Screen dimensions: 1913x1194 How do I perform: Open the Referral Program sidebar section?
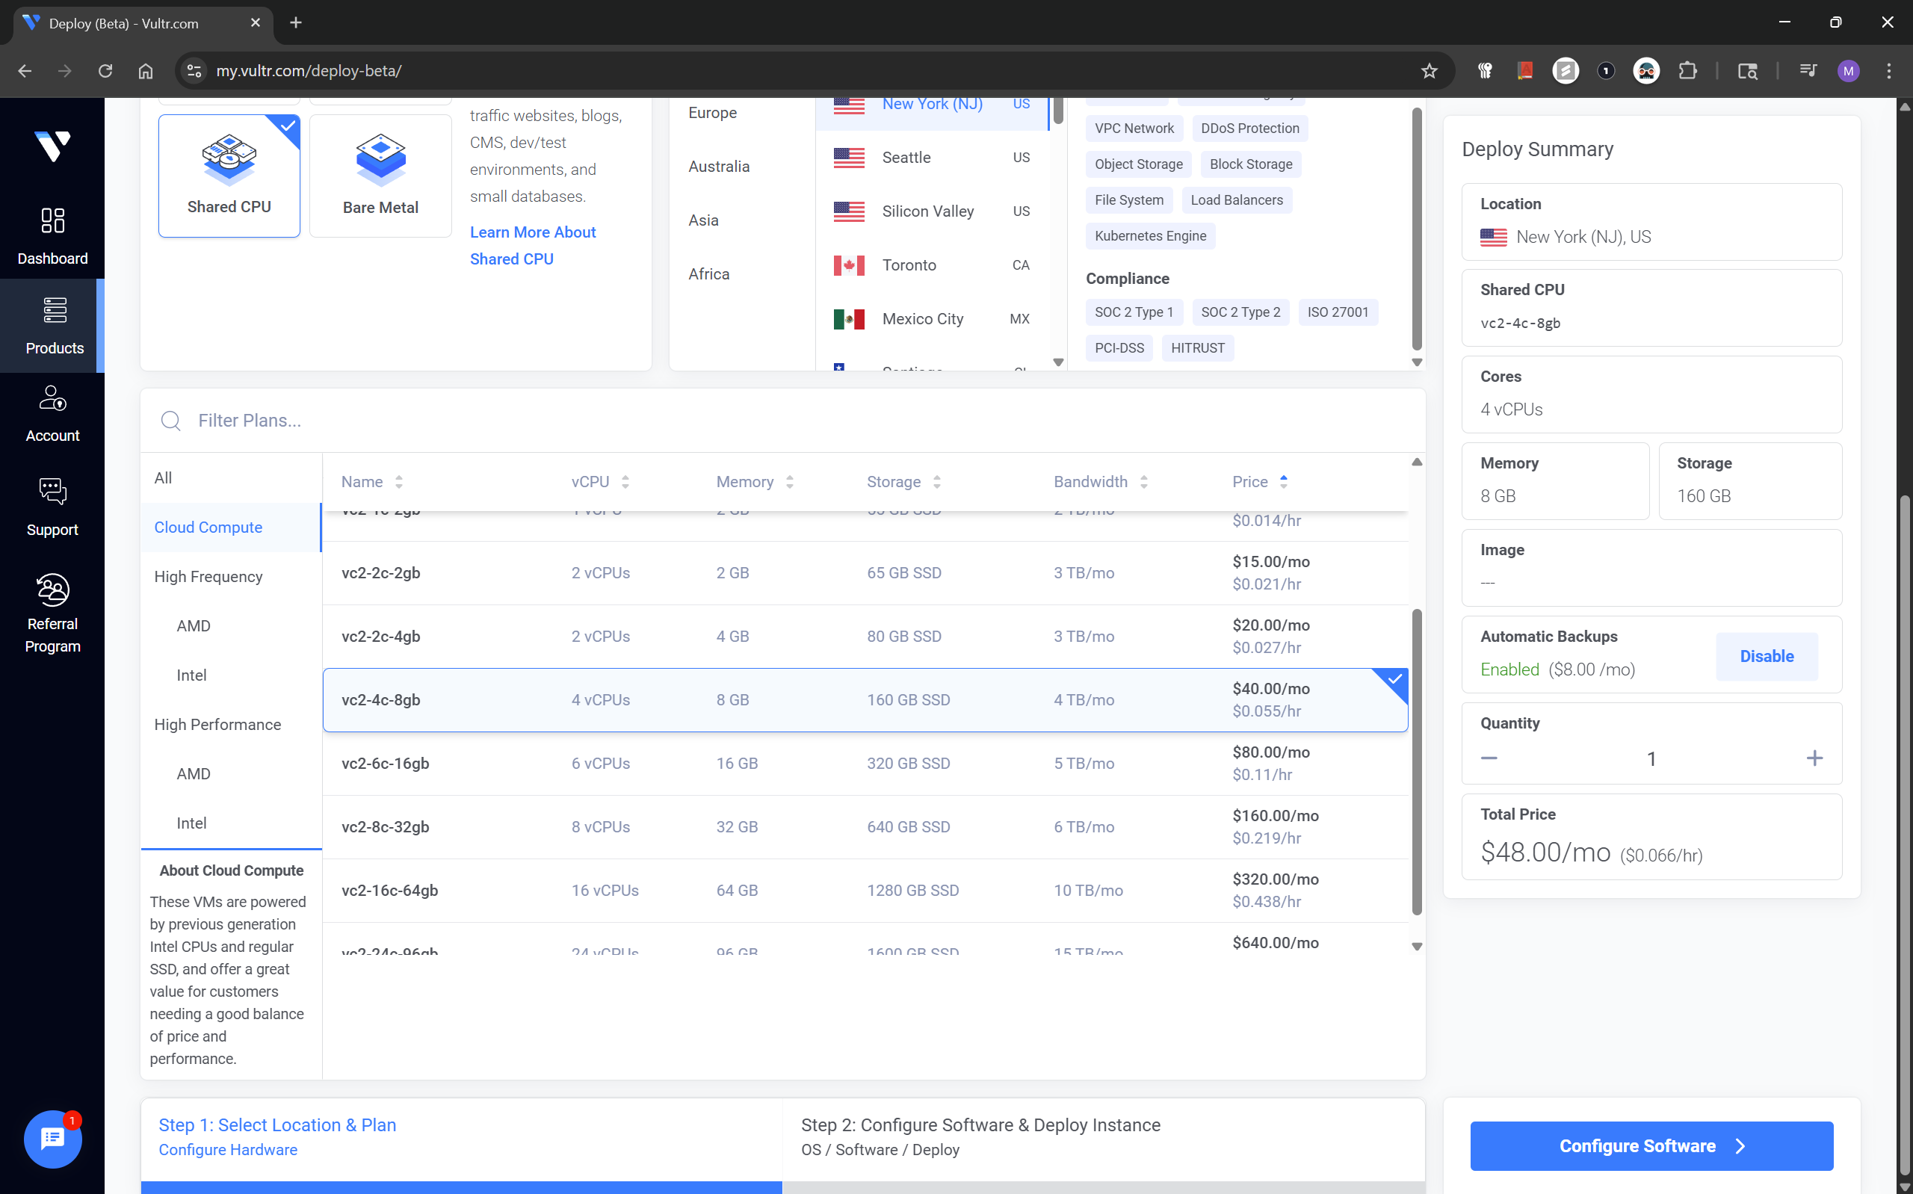coord(52,613)
